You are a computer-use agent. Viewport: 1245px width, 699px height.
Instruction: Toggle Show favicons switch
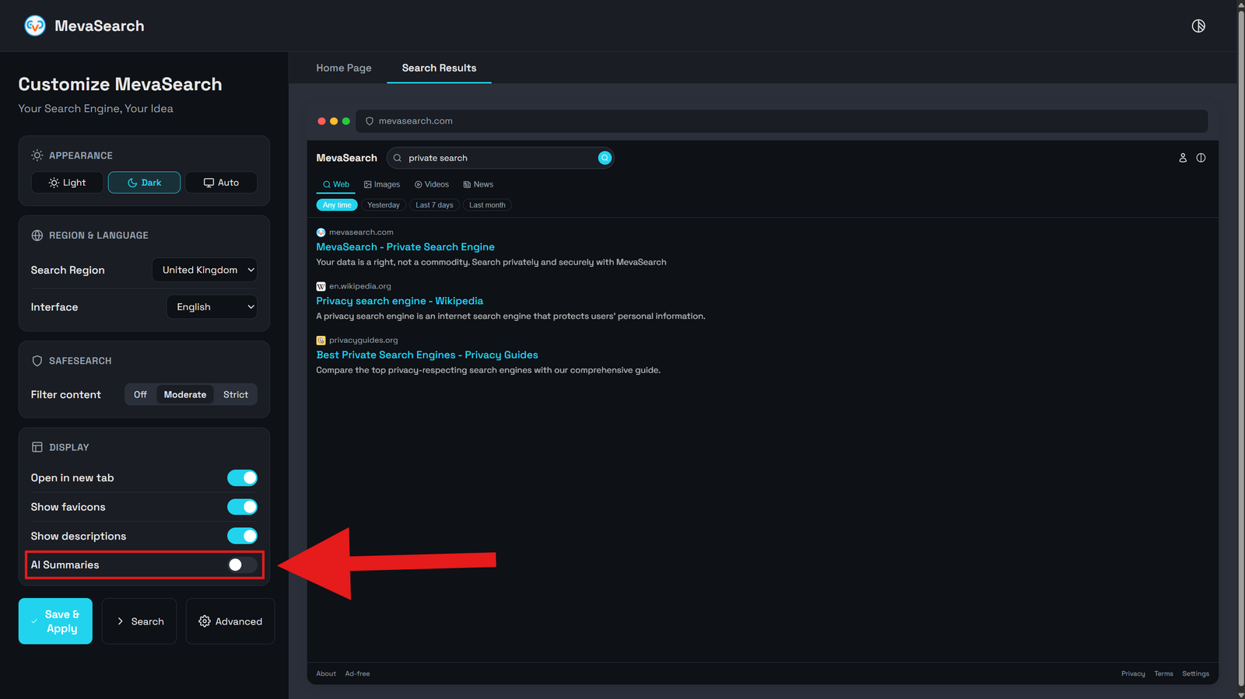click(242, 507)
